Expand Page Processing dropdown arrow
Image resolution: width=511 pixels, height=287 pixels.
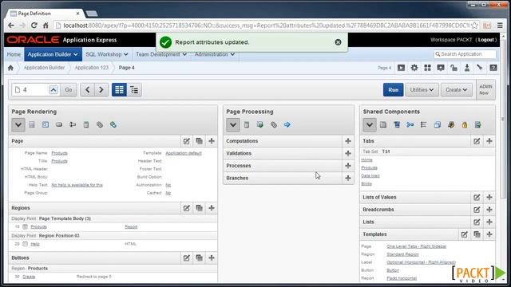[x=233, y=124]
